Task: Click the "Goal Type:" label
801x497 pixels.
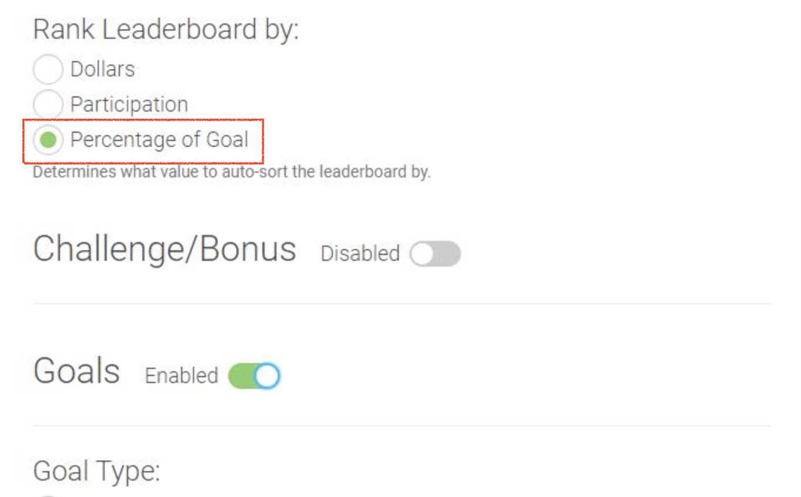Action: (x=96, y=471)
